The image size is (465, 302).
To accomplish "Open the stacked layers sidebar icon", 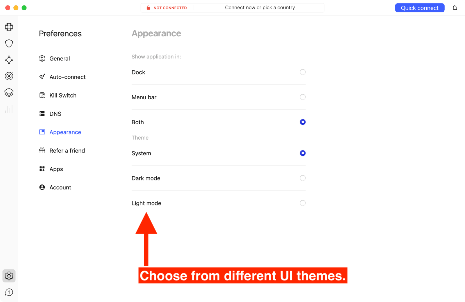I will pyautogui.click(x=9, y=93).
